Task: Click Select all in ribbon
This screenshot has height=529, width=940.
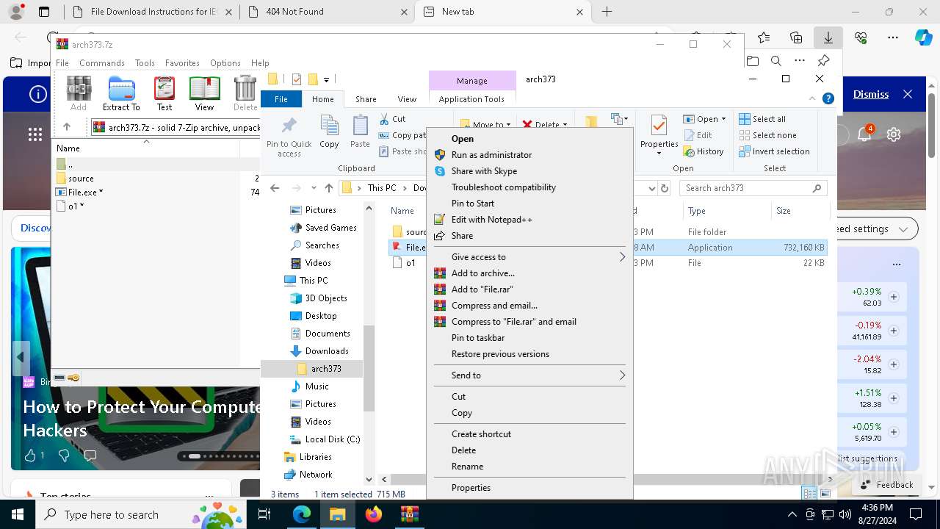Action: [762, 119]
